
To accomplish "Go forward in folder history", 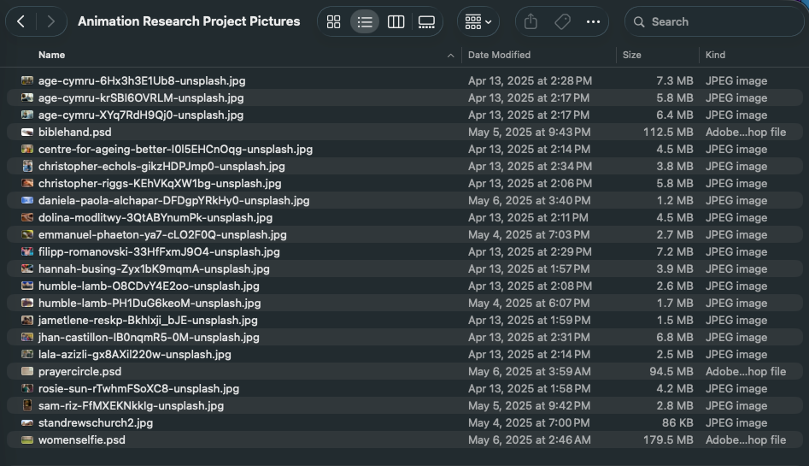I will pos(50,21).
